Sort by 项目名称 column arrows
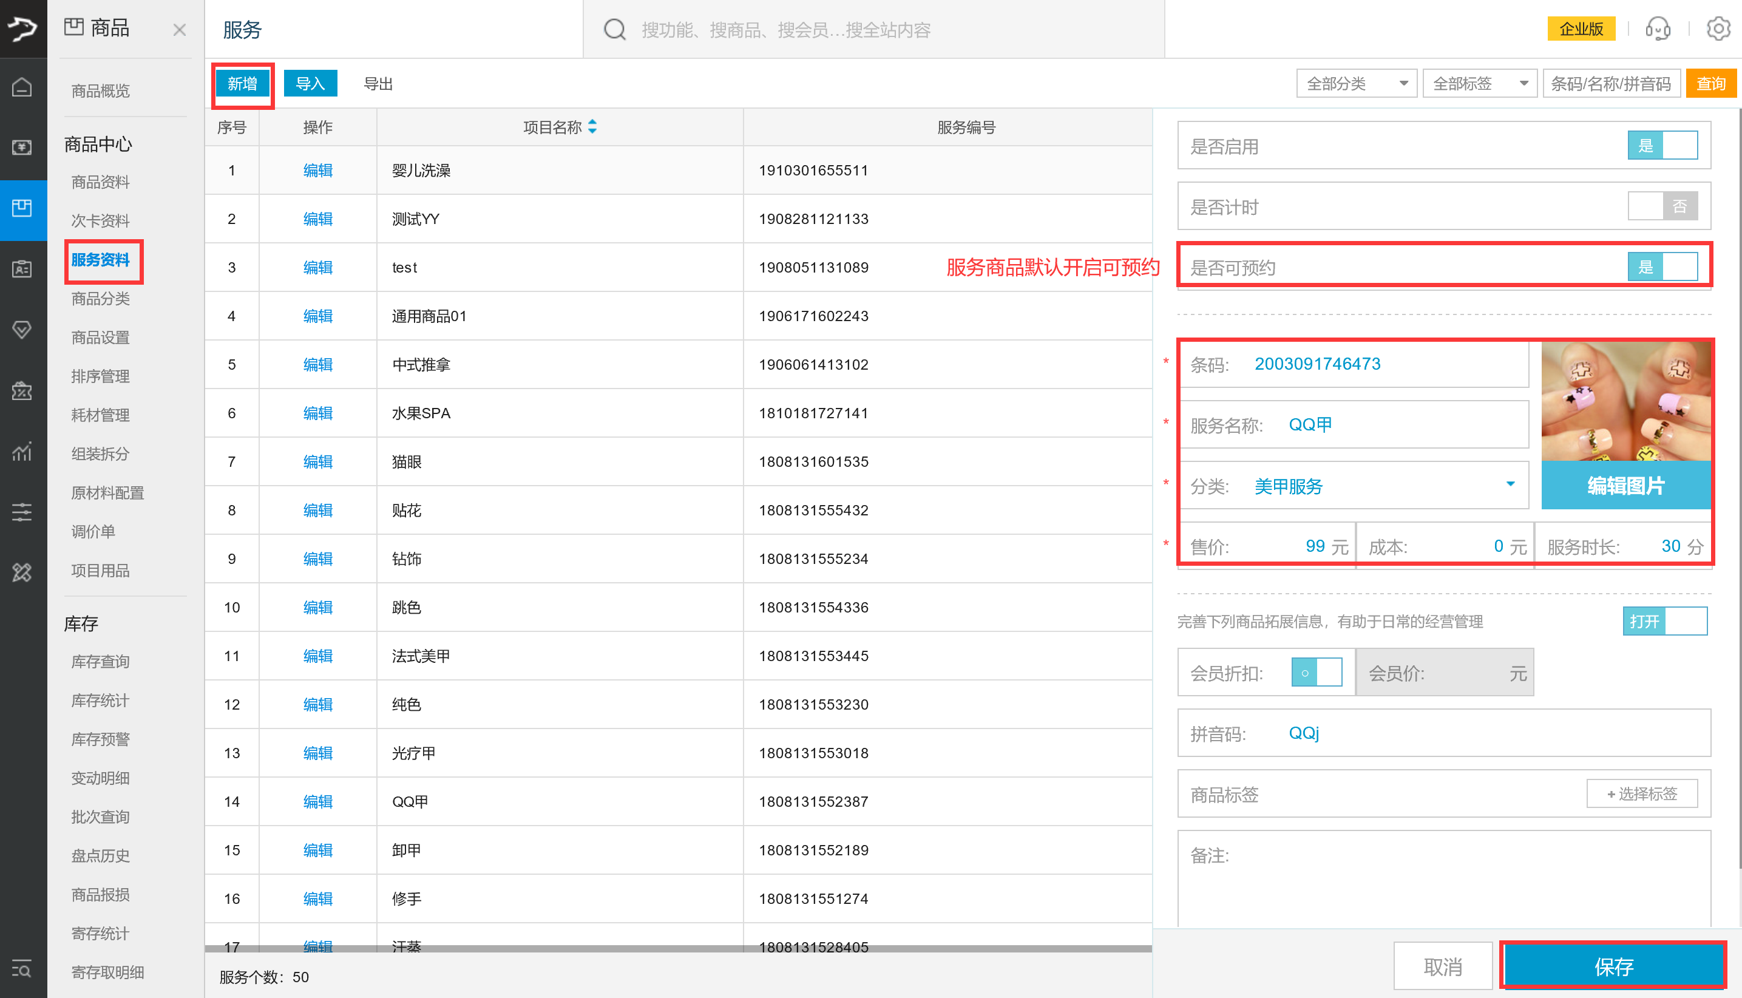Image resolution: width=1742 pixels, height=998 pixels. [593, 127]
